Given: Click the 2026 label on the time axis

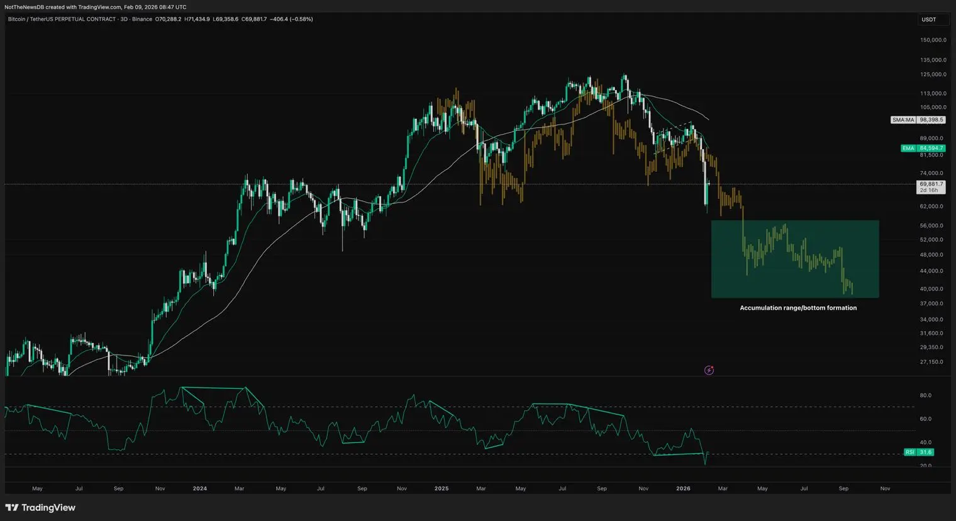Looking at the screenshot, I should pyautogui.click(x=683, y=488).
